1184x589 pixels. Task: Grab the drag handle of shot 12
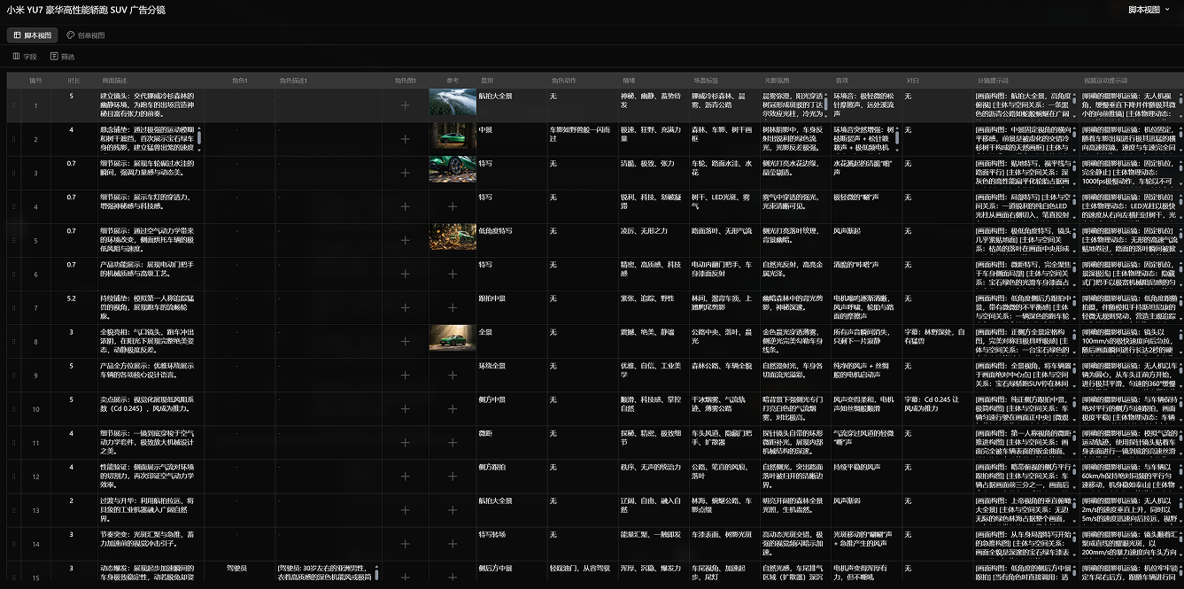coord(13,476)
